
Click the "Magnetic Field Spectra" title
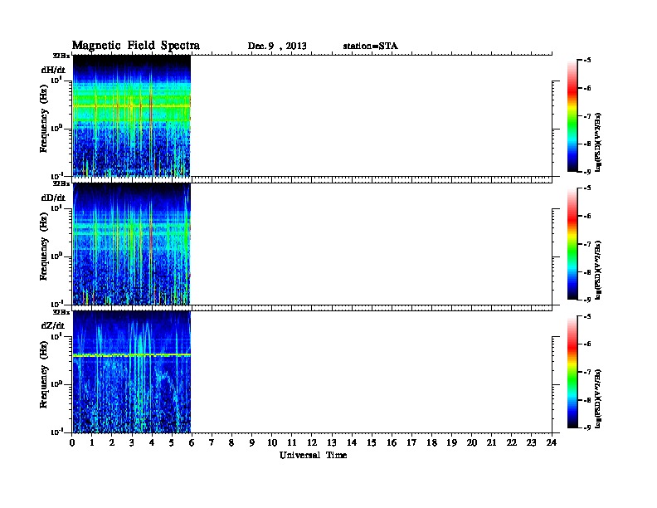click(136, 46)
